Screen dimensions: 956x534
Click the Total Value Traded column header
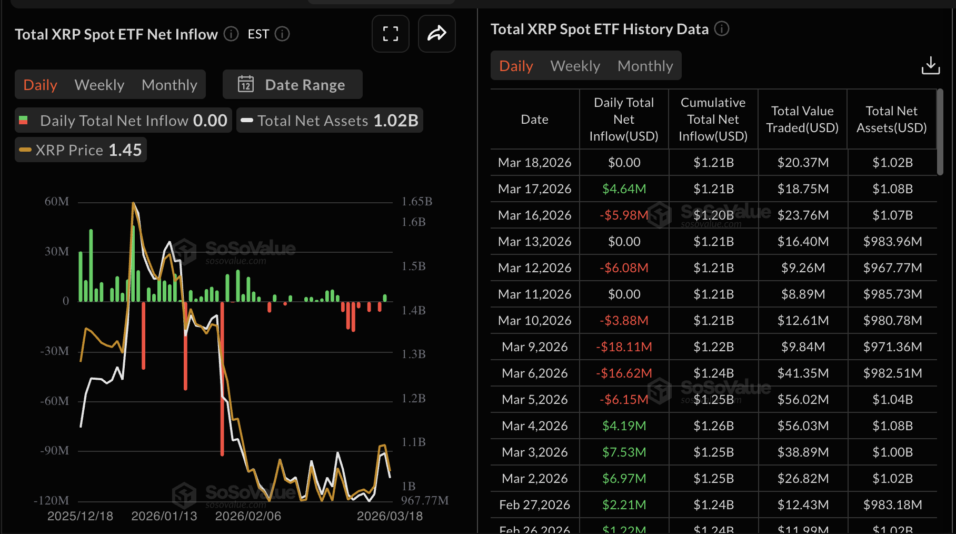point(802,120)
